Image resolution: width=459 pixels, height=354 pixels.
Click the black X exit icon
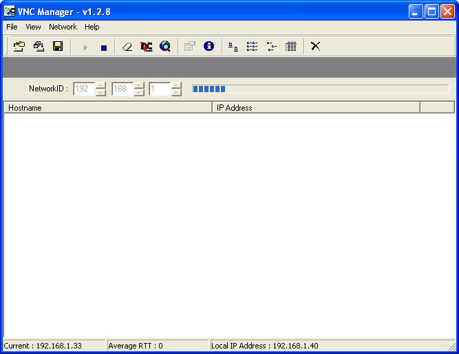[316, 46]
